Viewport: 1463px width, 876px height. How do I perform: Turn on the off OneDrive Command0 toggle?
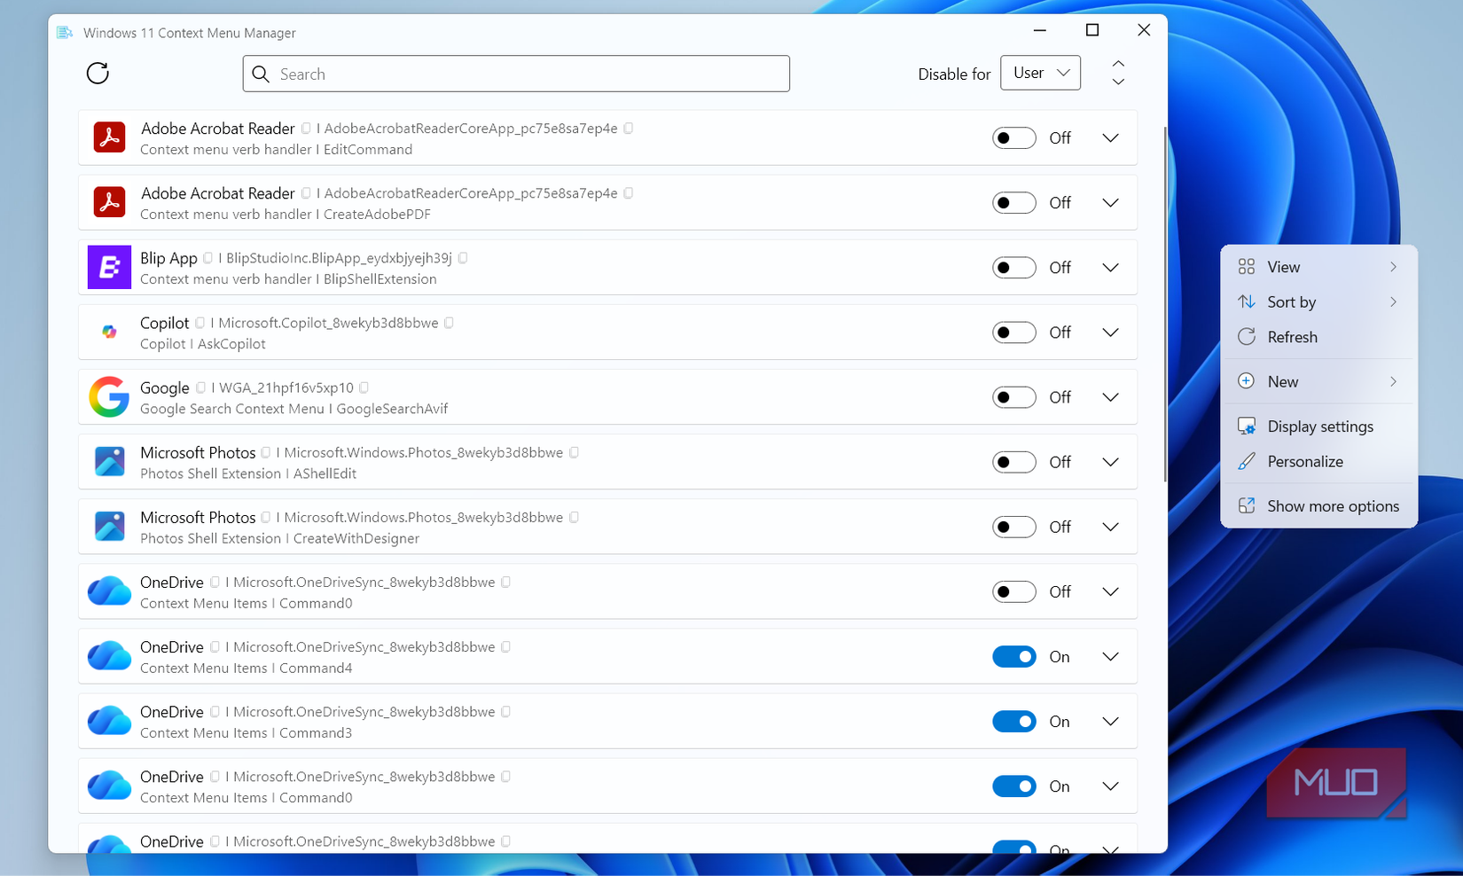[x=1013, y=591]
